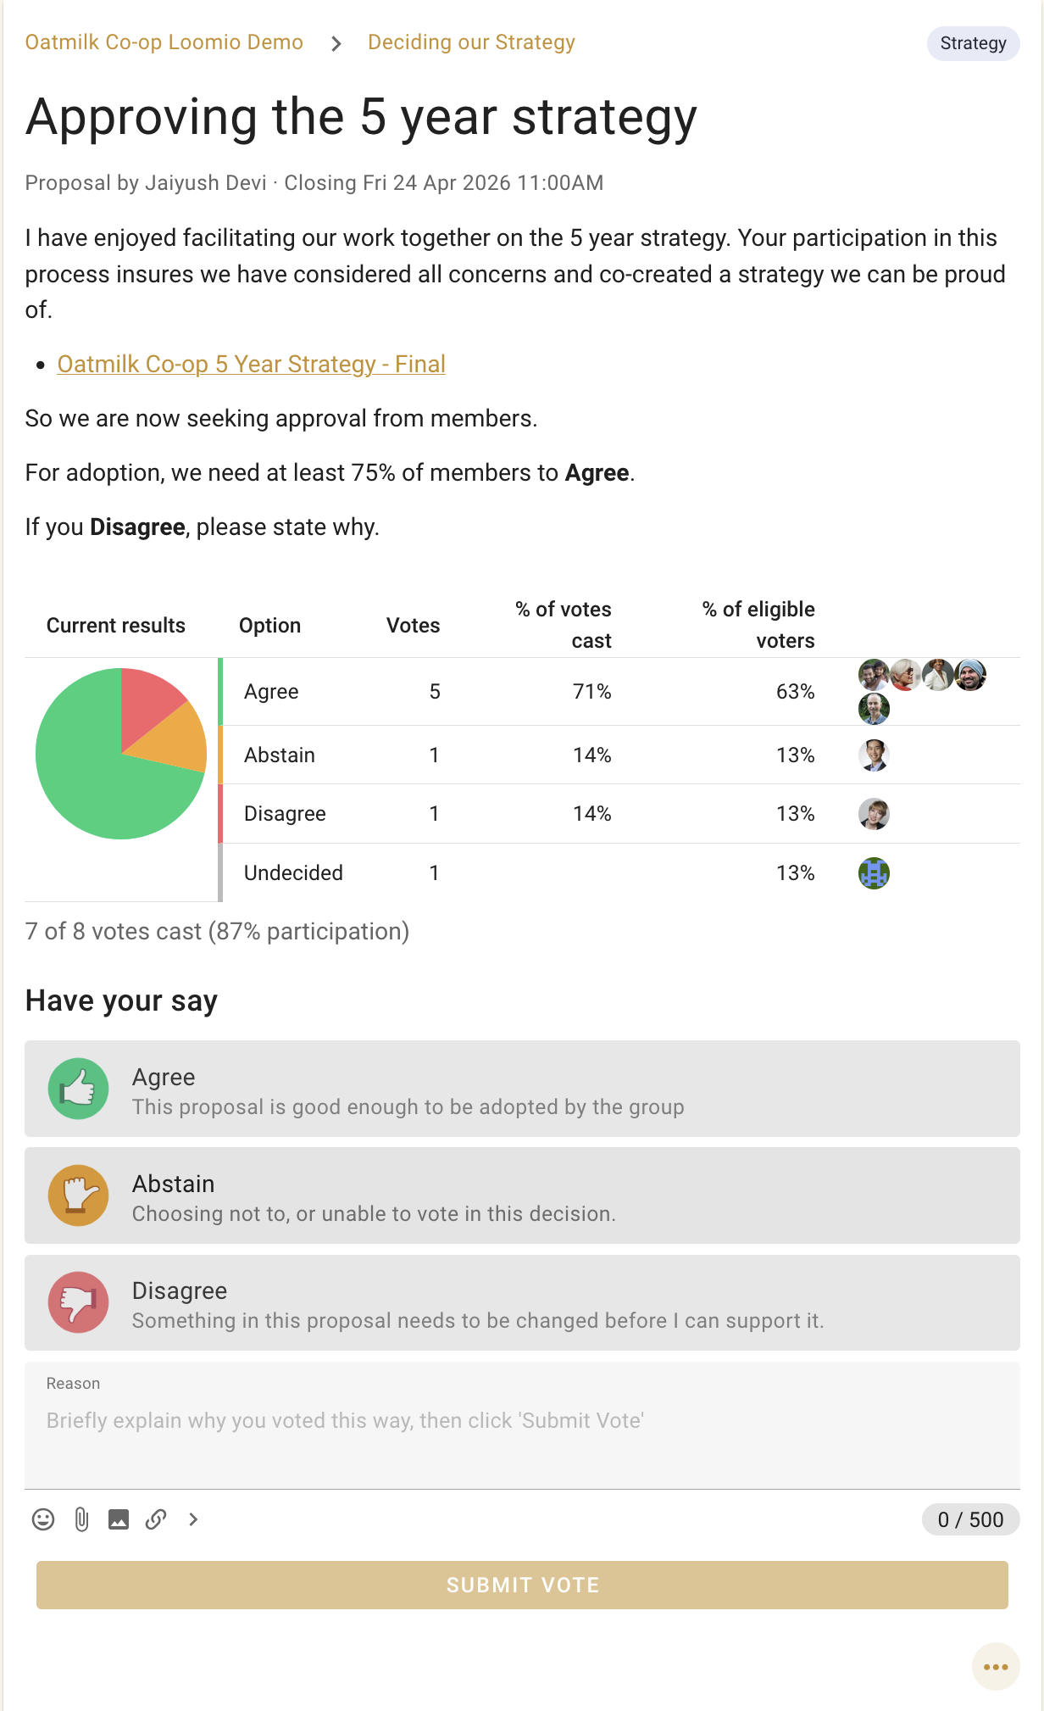Select the Agree thumbs-up vote option
Image resolution: width=1044 pixels, height=1711 pixels.
coord(522,1089)
